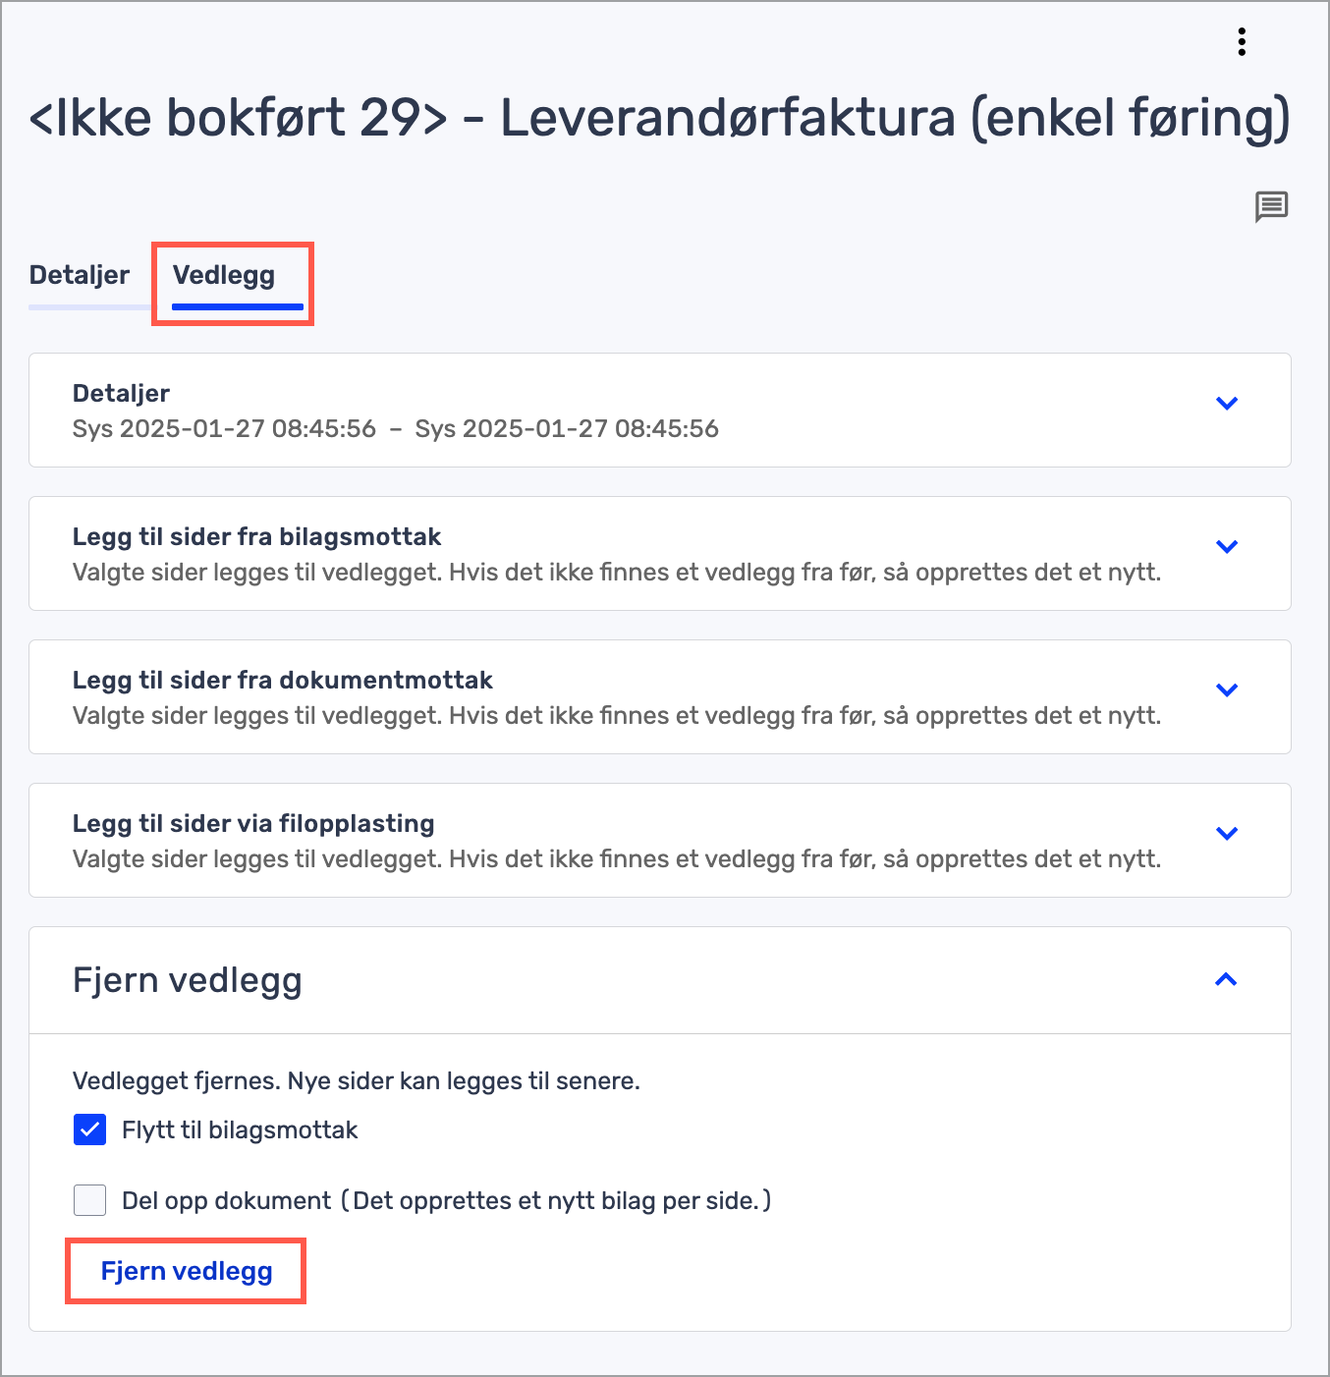Click the comment speech bubble icon
The width and height of the screenshot is (1330, 1377).
pos(1271,206)
